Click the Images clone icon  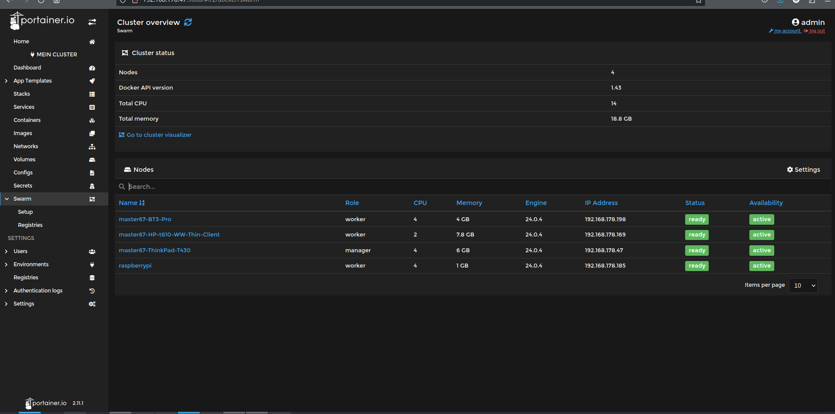pyautogui.click(x=92, y=133)
